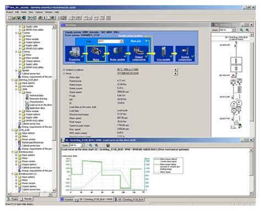
Task: Expand the Spindel tree node
Action: pos(16,71)
